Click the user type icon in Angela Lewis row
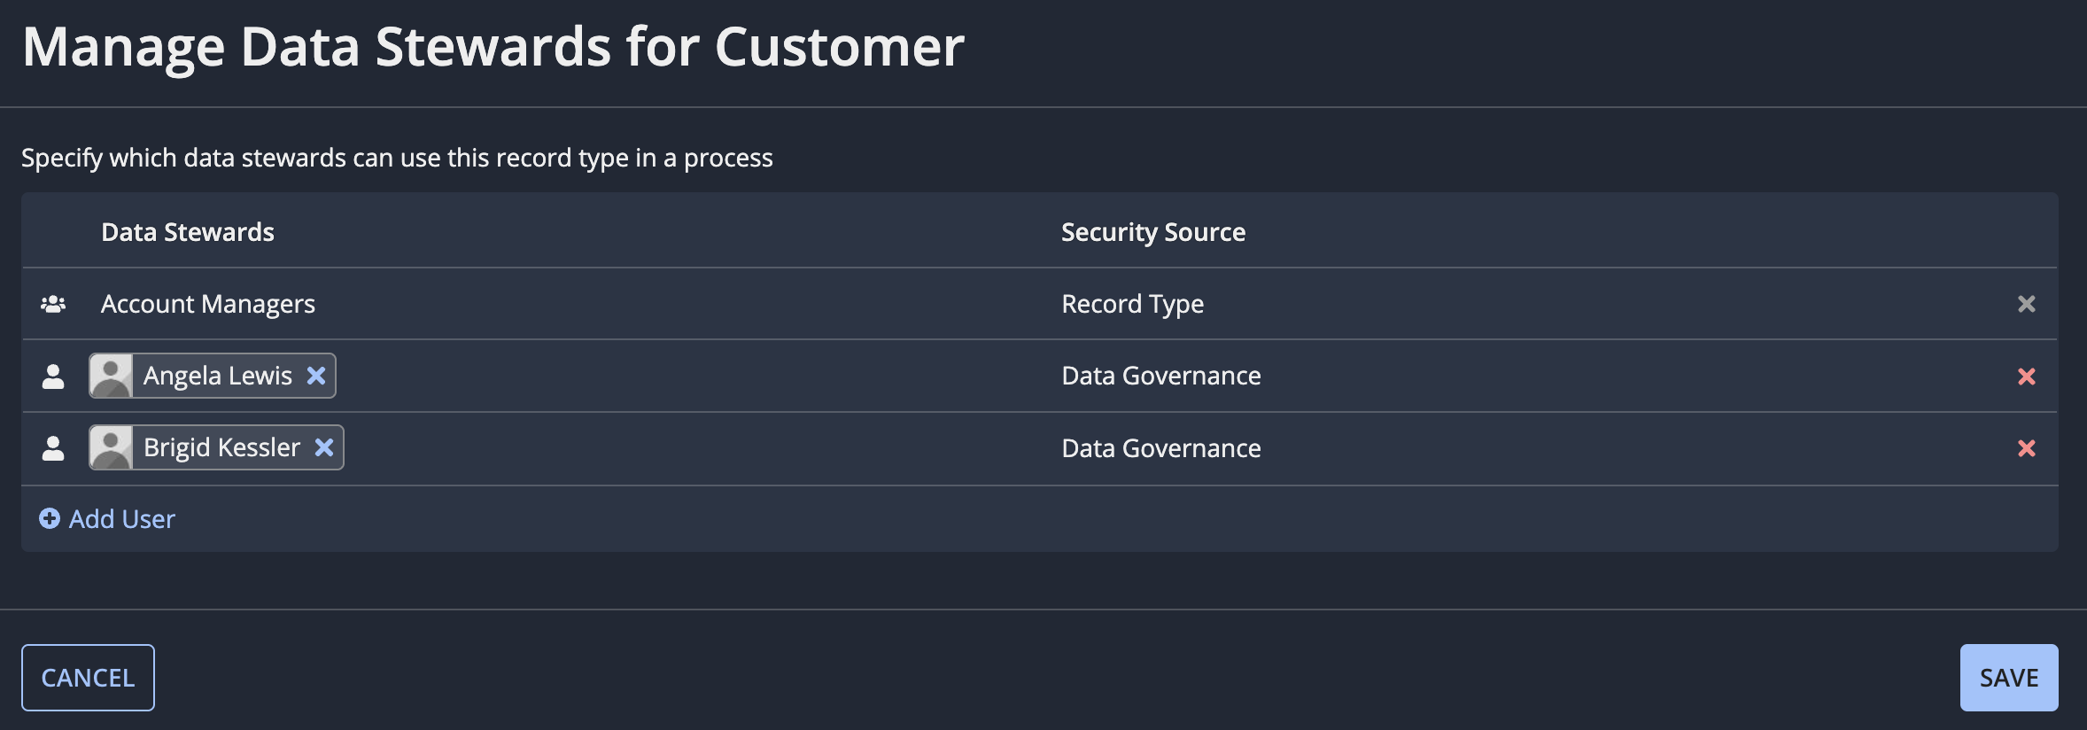This screenshot has width=2087, height=730. coord(53,377)
